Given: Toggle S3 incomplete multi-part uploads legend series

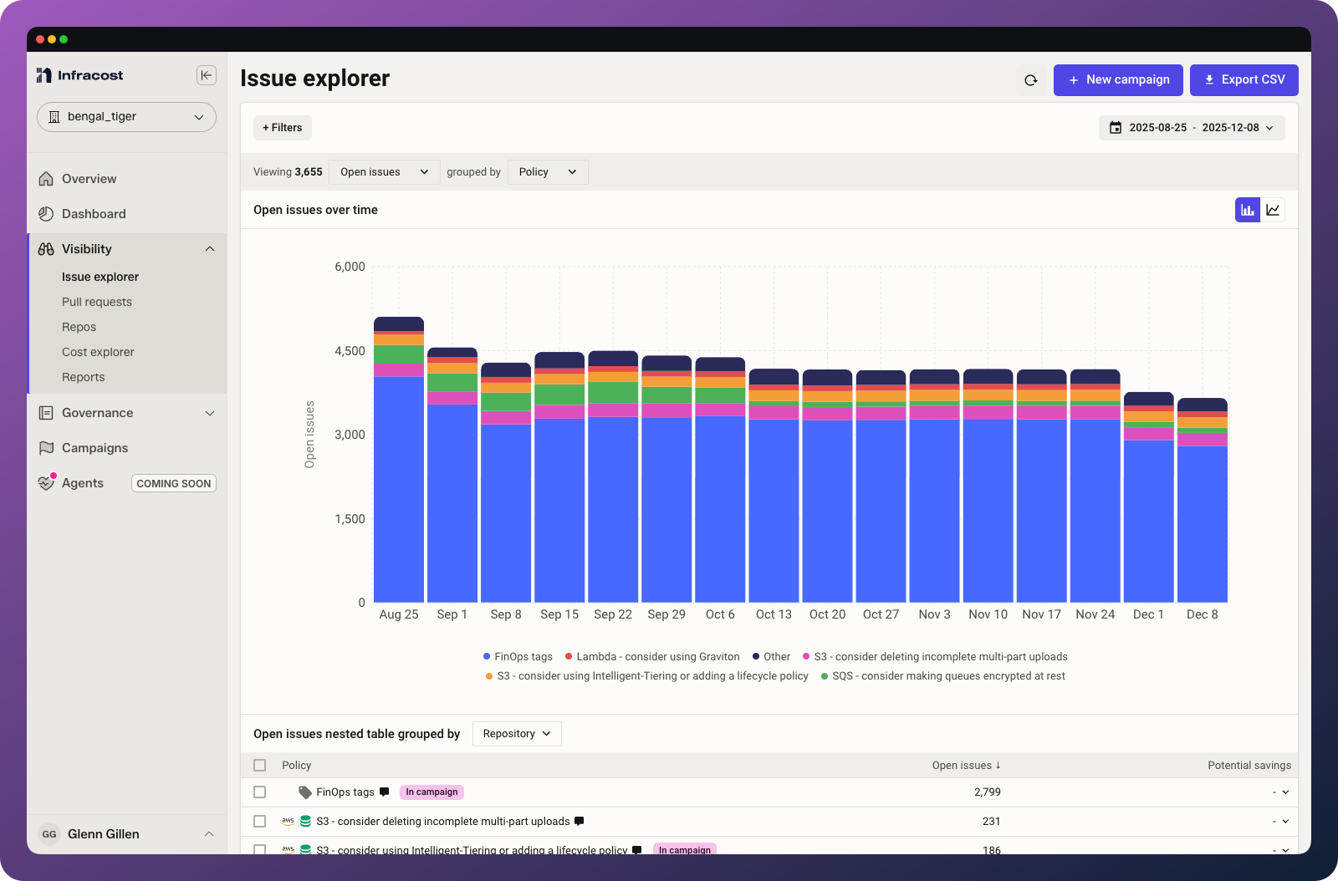Looking at the screenshot, I should [x=935, y=657].
